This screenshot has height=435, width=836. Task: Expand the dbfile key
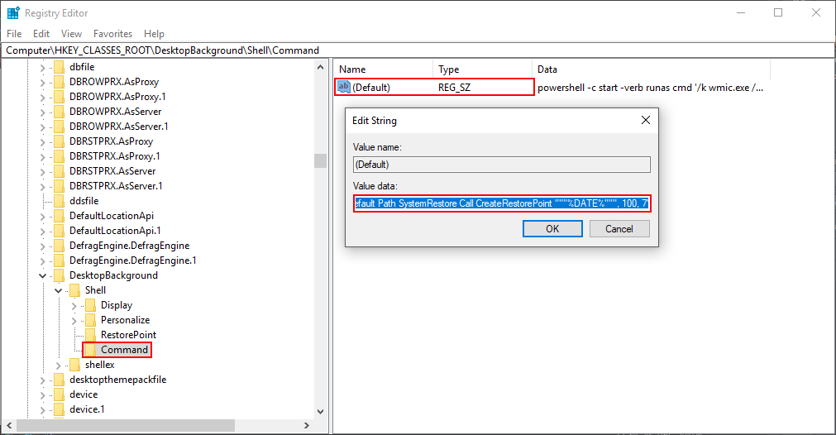click(x=43, y=67)
